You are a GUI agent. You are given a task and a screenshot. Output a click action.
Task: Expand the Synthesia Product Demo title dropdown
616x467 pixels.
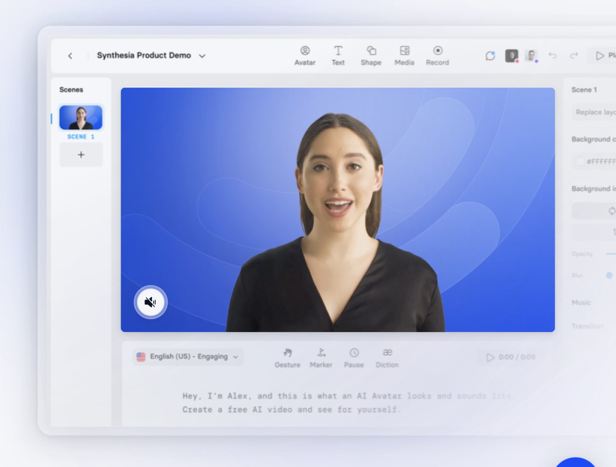pyautogui.click(x=202, y=56)
